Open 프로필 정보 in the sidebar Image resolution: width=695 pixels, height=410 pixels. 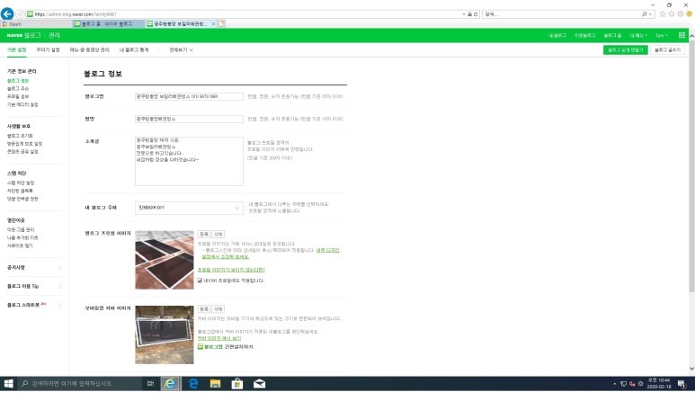pos(18,96)
